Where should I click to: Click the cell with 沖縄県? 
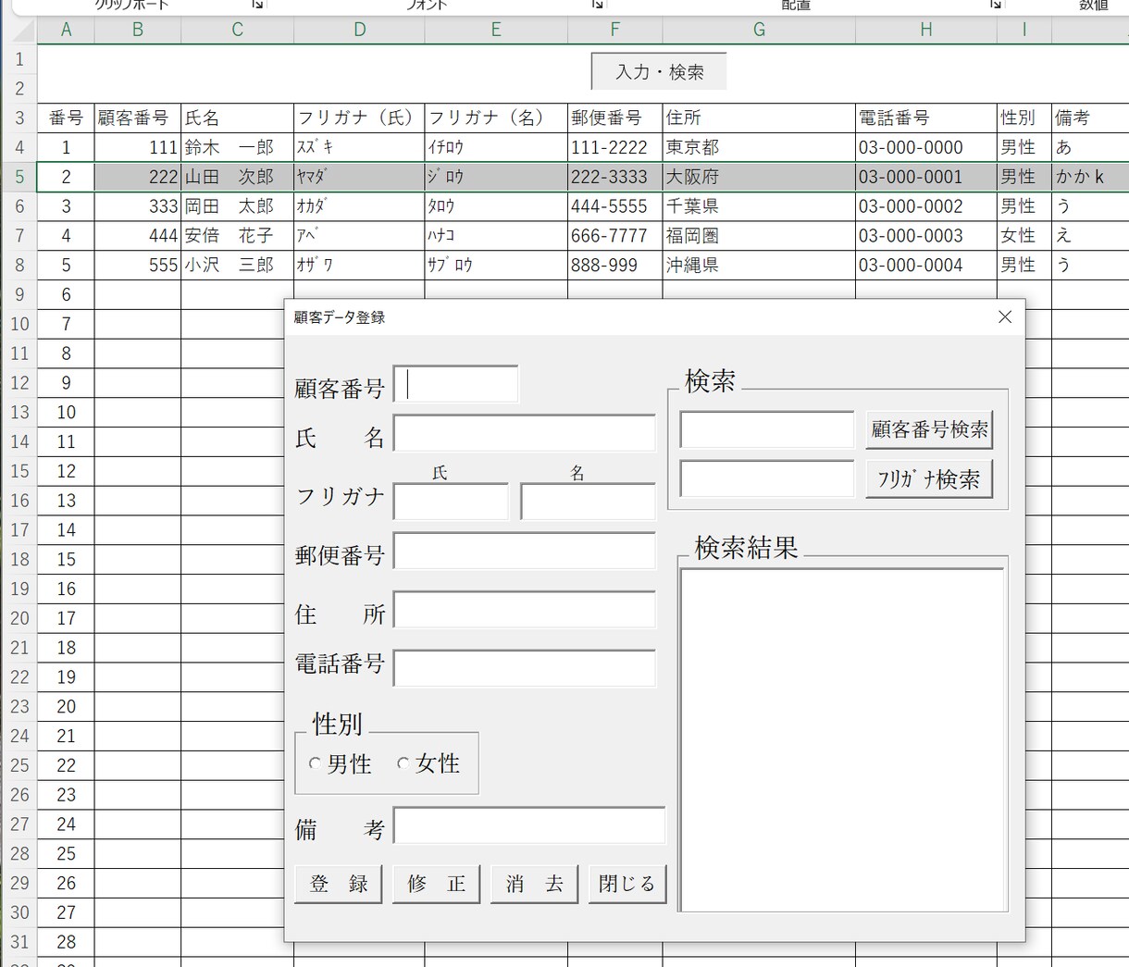(x=759, y=266)
